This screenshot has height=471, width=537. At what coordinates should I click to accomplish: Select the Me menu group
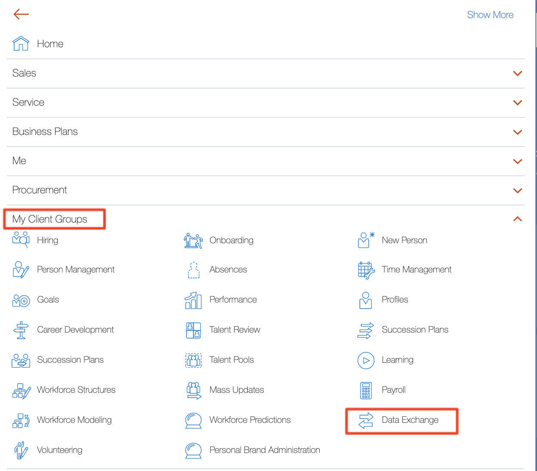(19, 161)
